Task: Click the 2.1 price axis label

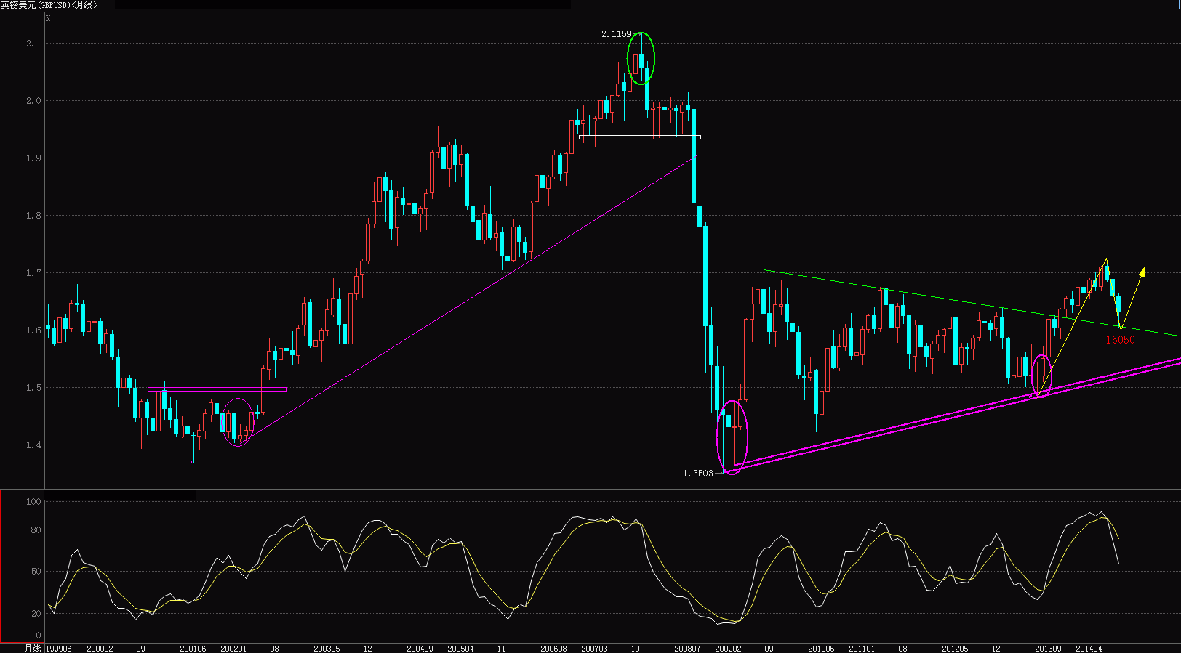Action: 33,44
